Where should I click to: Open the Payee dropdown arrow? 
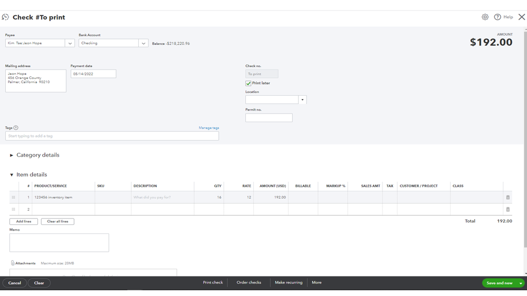70,43
